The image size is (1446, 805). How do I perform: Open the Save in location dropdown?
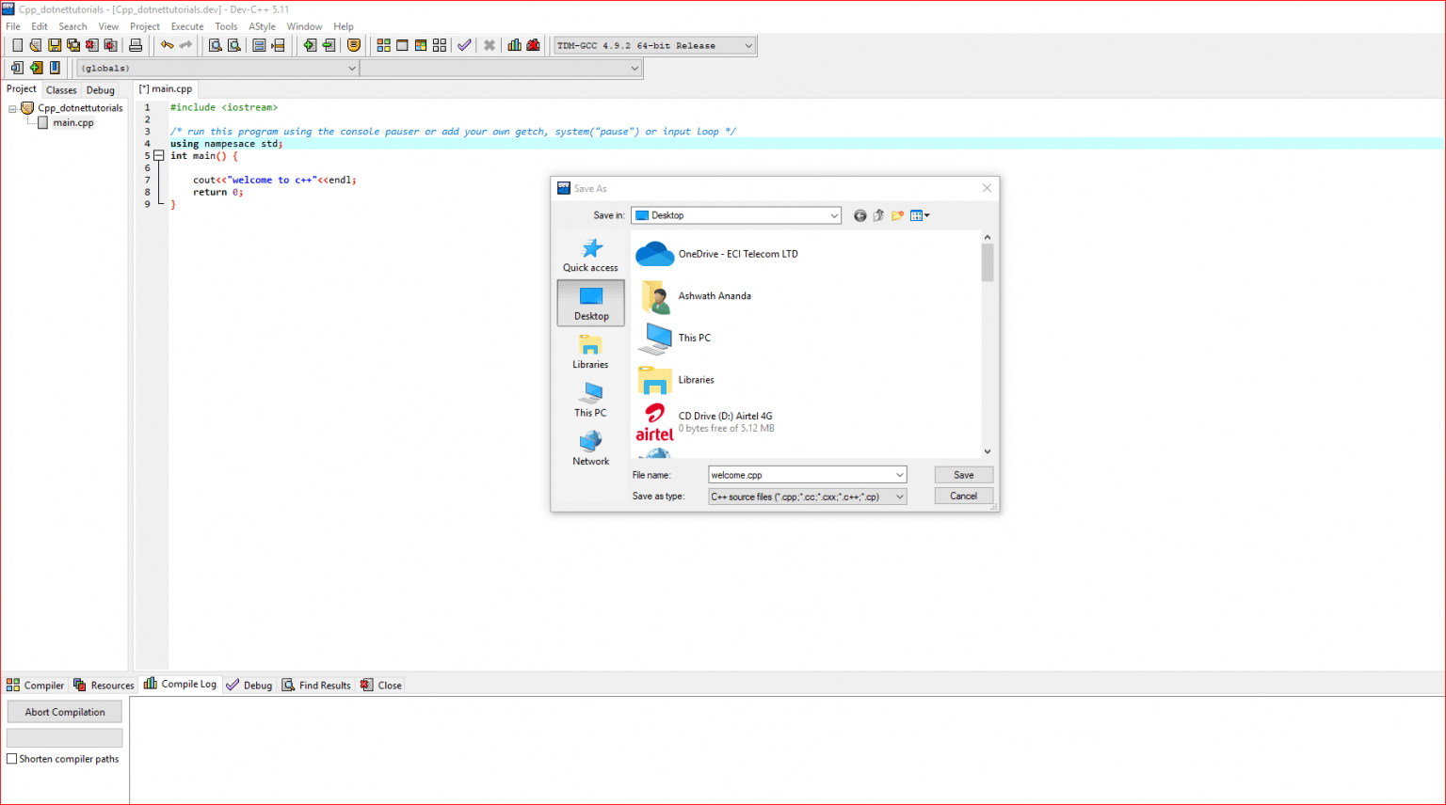point(833,215)
